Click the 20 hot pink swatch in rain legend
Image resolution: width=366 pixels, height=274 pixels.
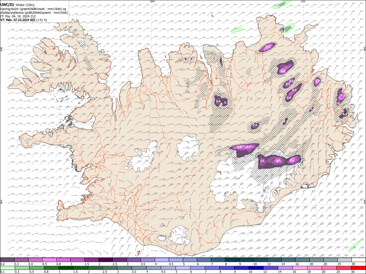coord(329,268)
